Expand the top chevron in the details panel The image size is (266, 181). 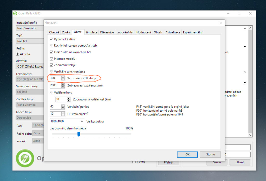pos(245,28)
